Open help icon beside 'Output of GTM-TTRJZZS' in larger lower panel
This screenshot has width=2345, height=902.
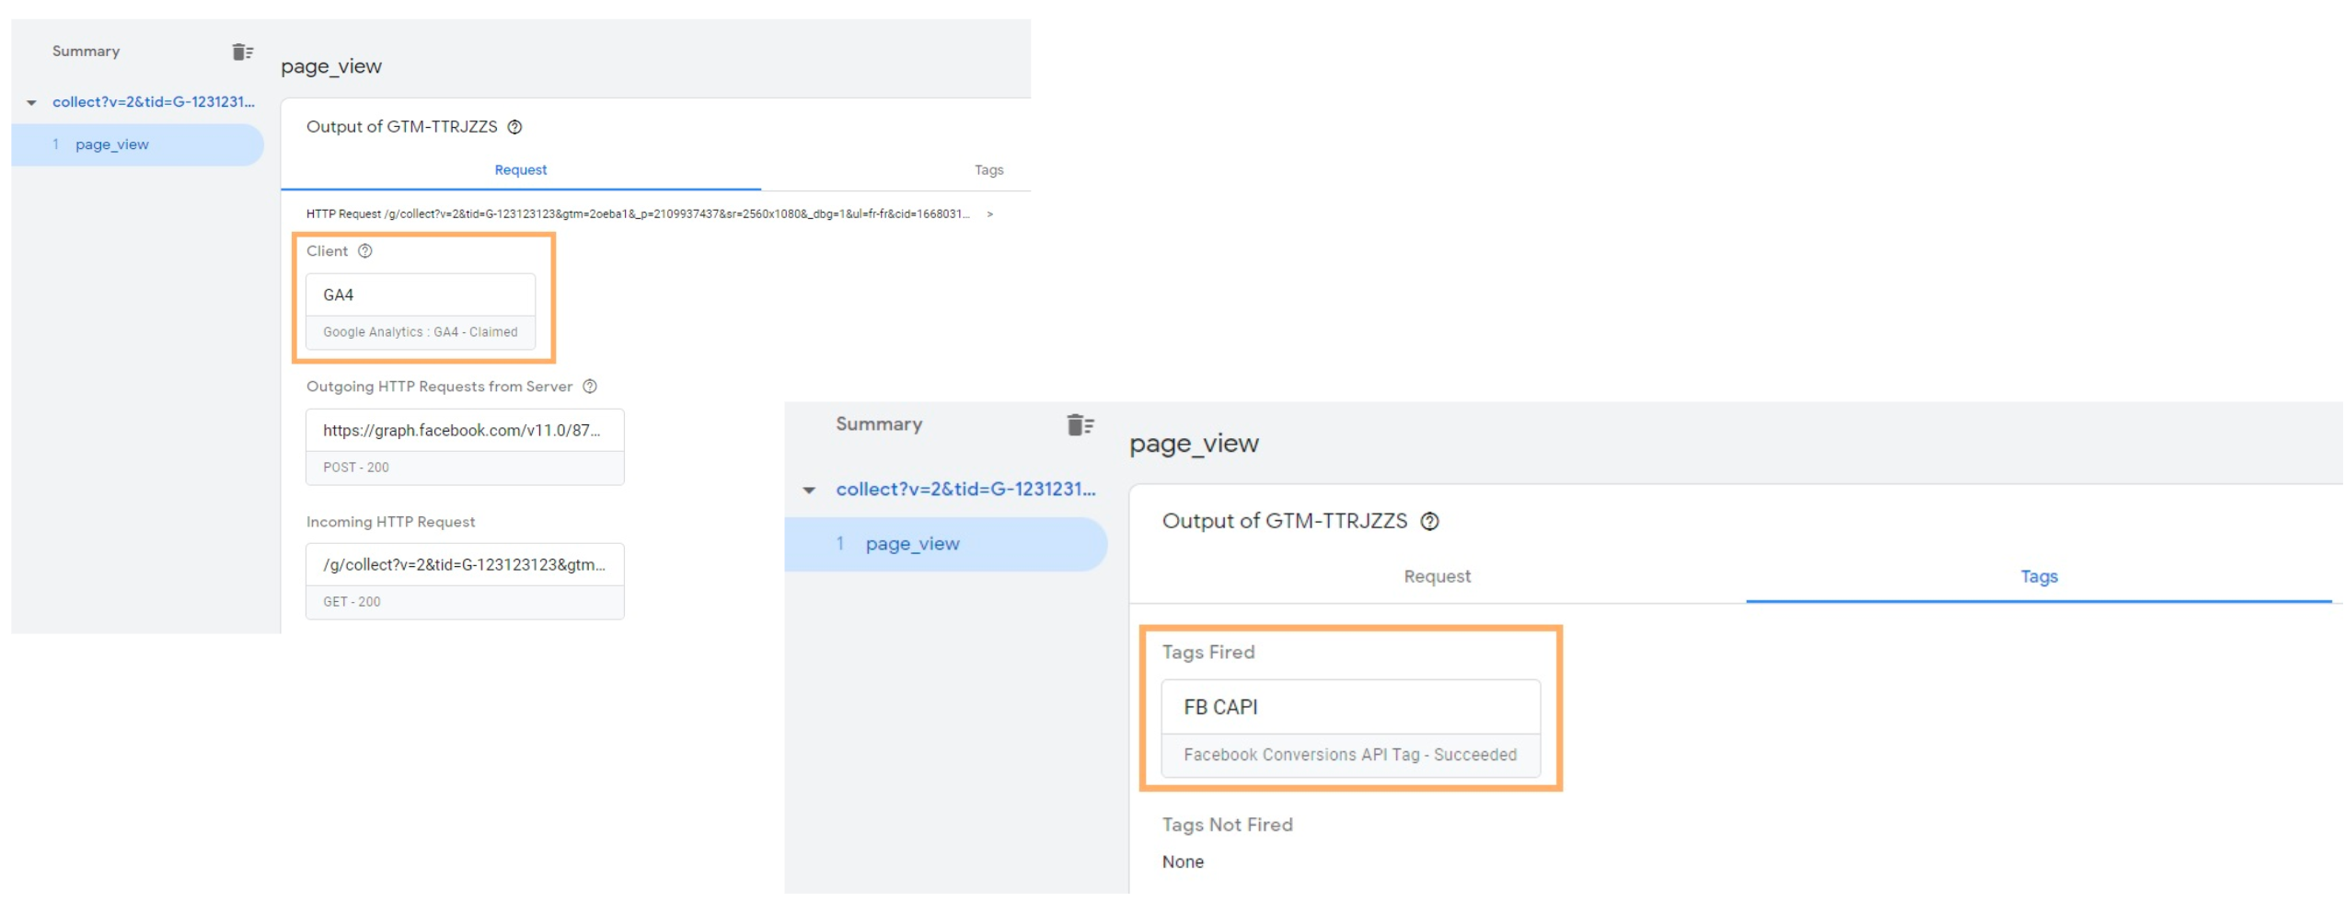point(1429,522)
